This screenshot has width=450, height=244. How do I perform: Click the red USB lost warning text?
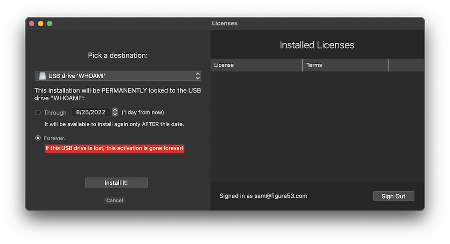[114, 148]
